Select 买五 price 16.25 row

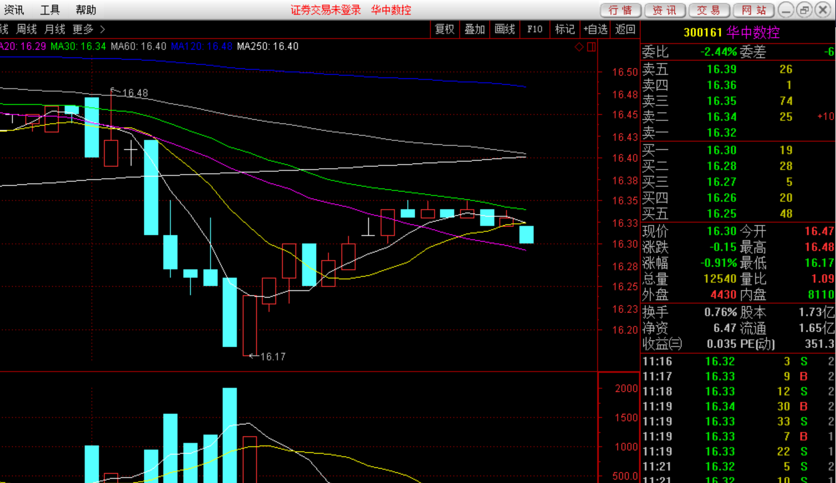click(738, 214)
